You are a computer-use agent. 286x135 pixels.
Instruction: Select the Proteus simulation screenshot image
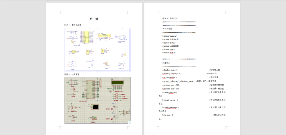[x=98, y=100]
